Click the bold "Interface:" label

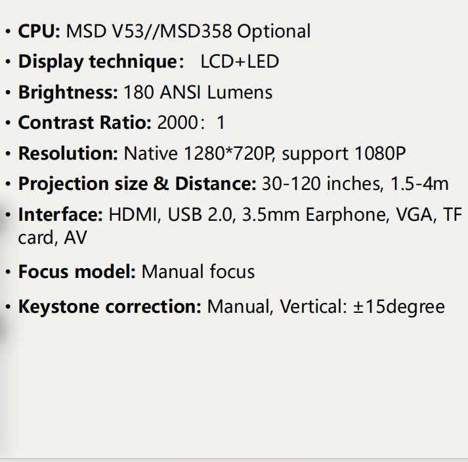click(x=60, y=215)
